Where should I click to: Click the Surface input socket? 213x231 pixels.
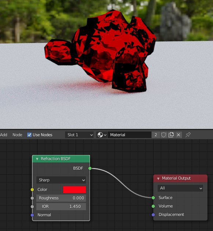[154, 198]
